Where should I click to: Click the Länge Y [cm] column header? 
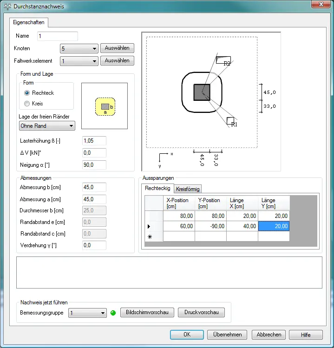(x=274, y=203)
